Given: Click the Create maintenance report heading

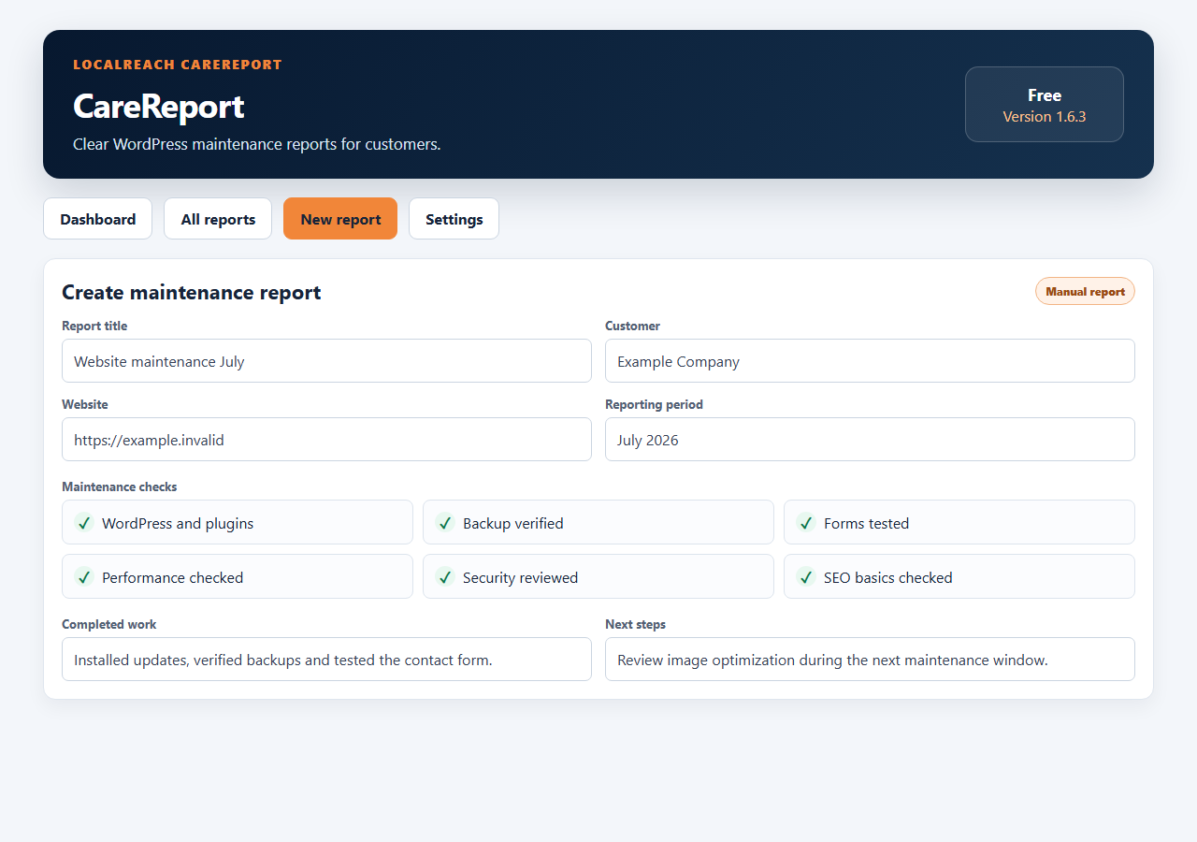Looking at the screenshot, I should [x=191, y=292].
